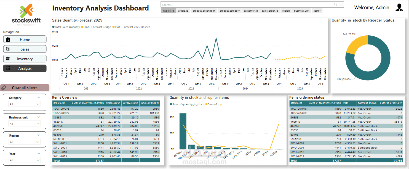Click Clear all slicers button
409x169 pixels.
click(x=25, y=88)
